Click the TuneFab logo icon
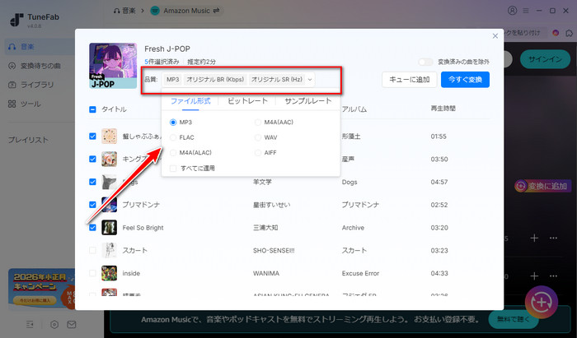 pyautogui.click(x=16, y=21)
